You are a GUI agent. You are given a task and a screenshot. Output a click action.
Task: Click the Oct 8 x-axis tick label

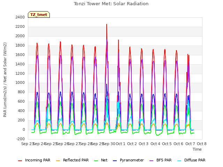202,144
